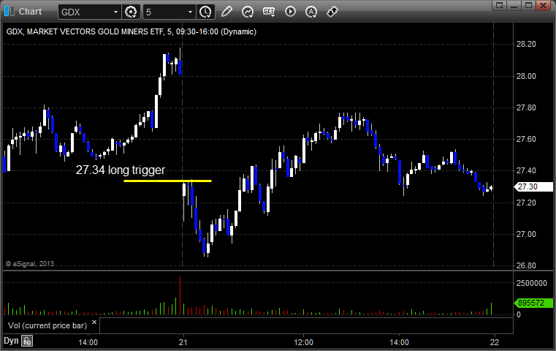Click the Dyn scaling mode label
The height and width of the screenshot is (351, 556).
click(11, 341)
